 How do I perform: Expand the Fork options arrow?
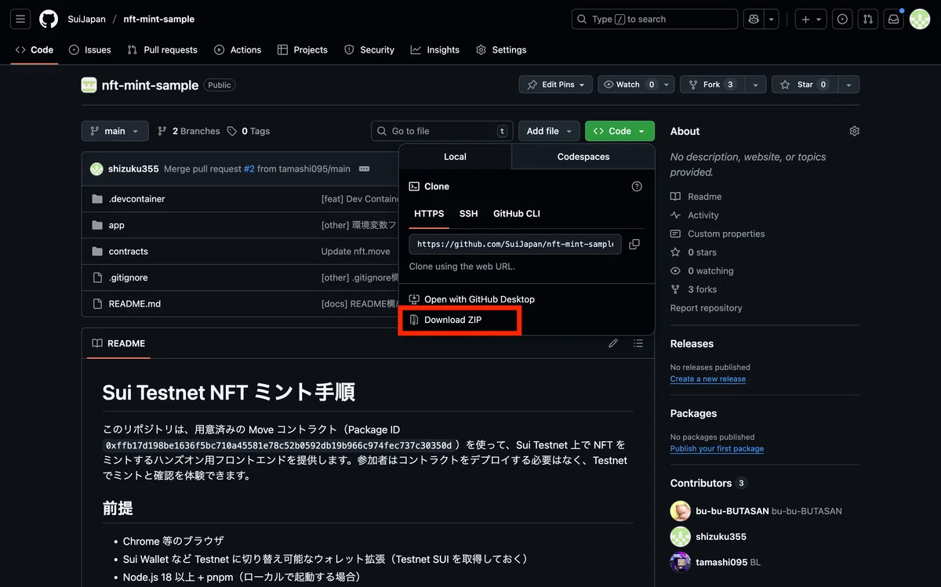(x=755, y=85)
